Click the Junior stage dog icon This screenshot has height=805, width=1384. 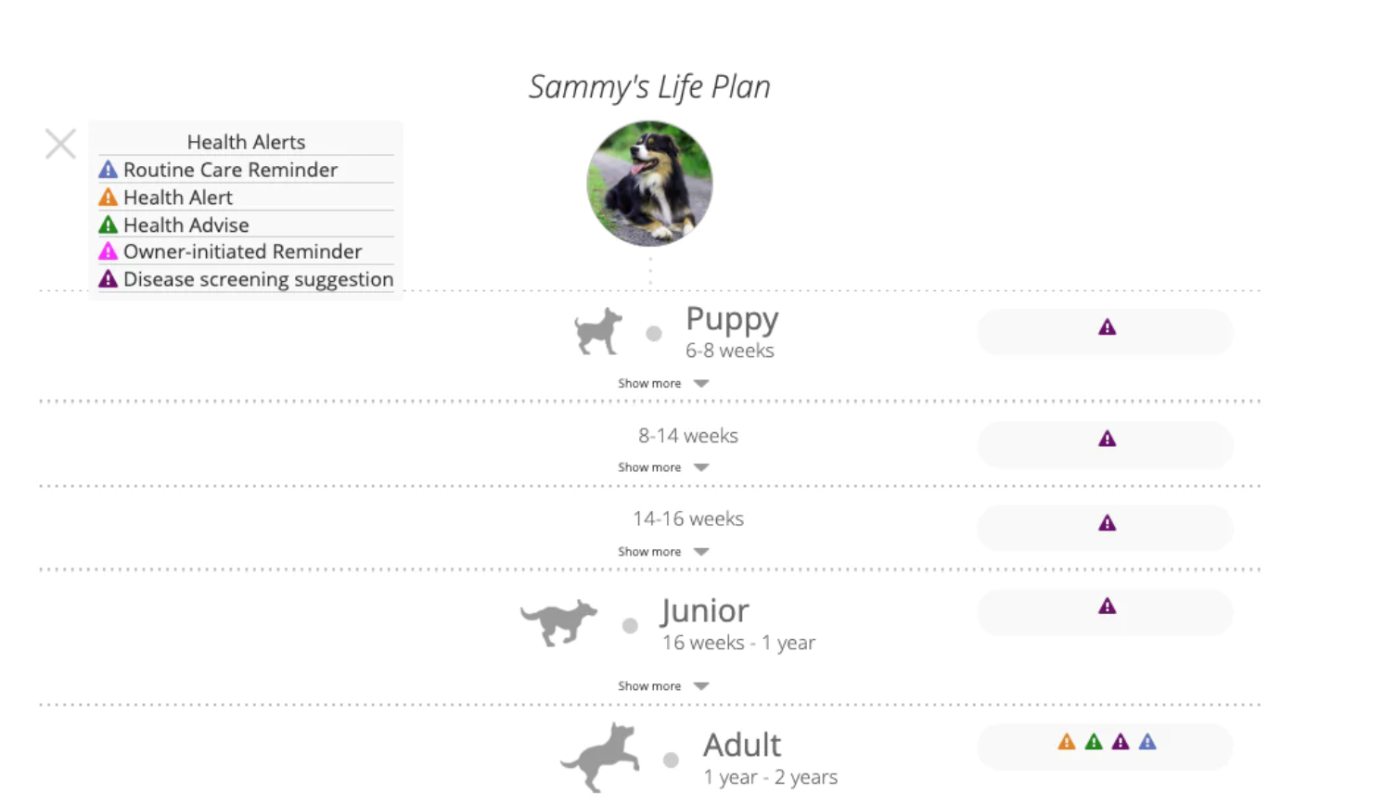[x=559, y=622]
